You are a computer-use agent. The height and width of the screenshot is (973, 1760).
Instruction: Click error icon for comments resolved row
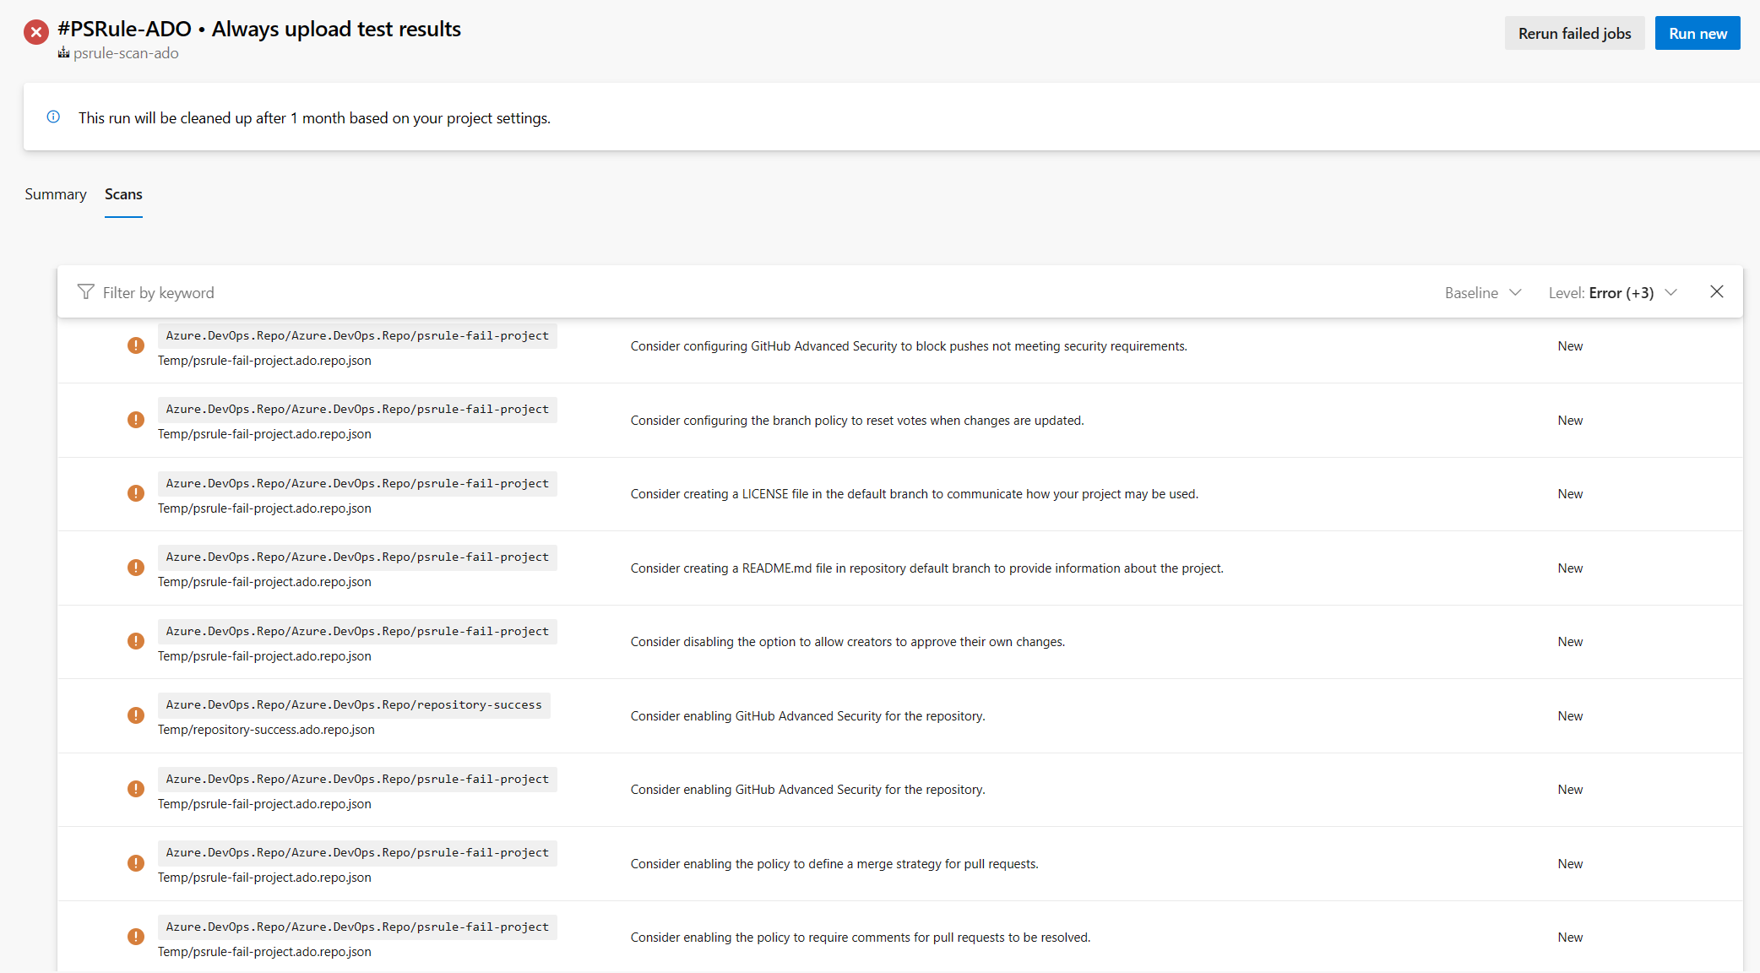135,937
